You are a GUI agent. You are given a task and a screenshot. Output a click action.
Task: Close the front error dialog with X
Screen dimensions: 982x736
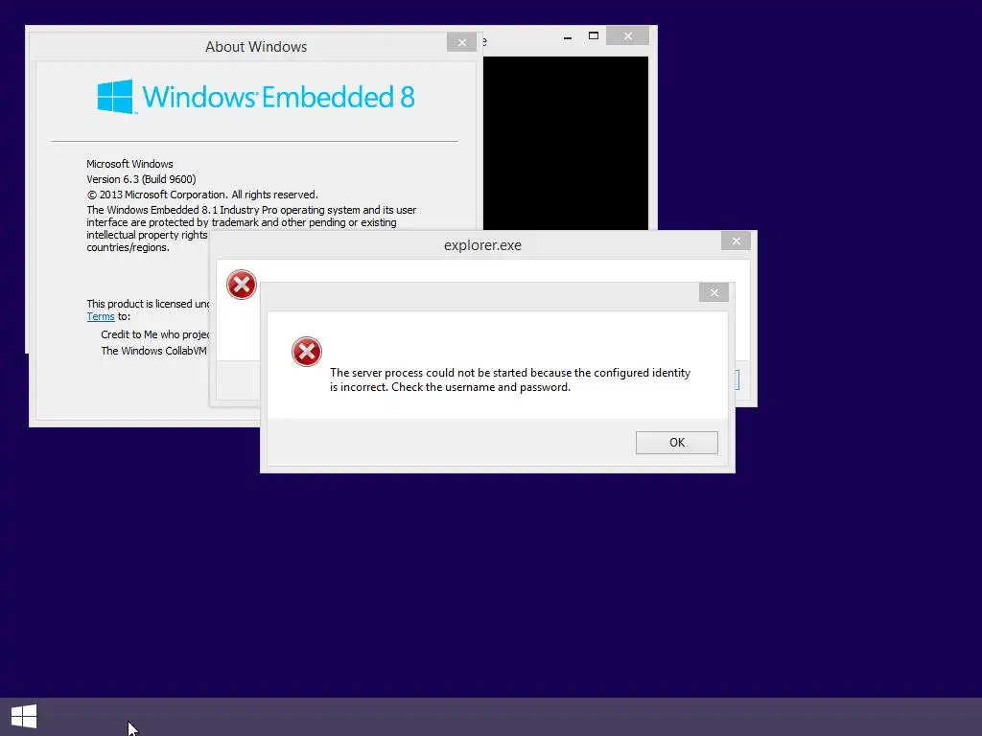point(713,292)
